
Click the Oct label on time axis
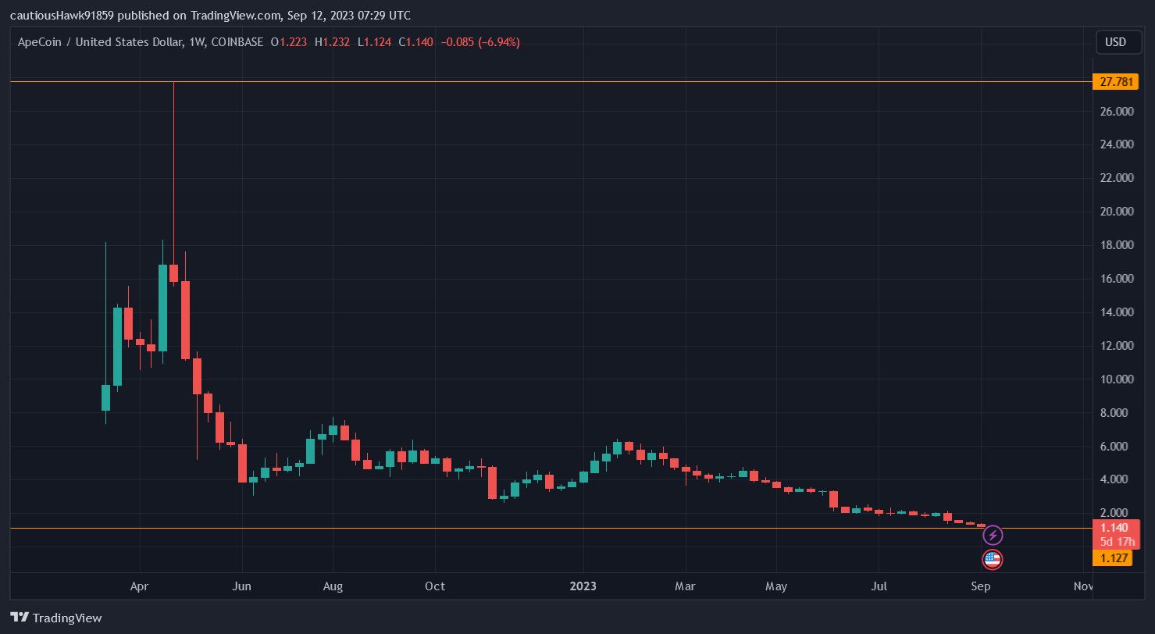[x=435, y=586]
